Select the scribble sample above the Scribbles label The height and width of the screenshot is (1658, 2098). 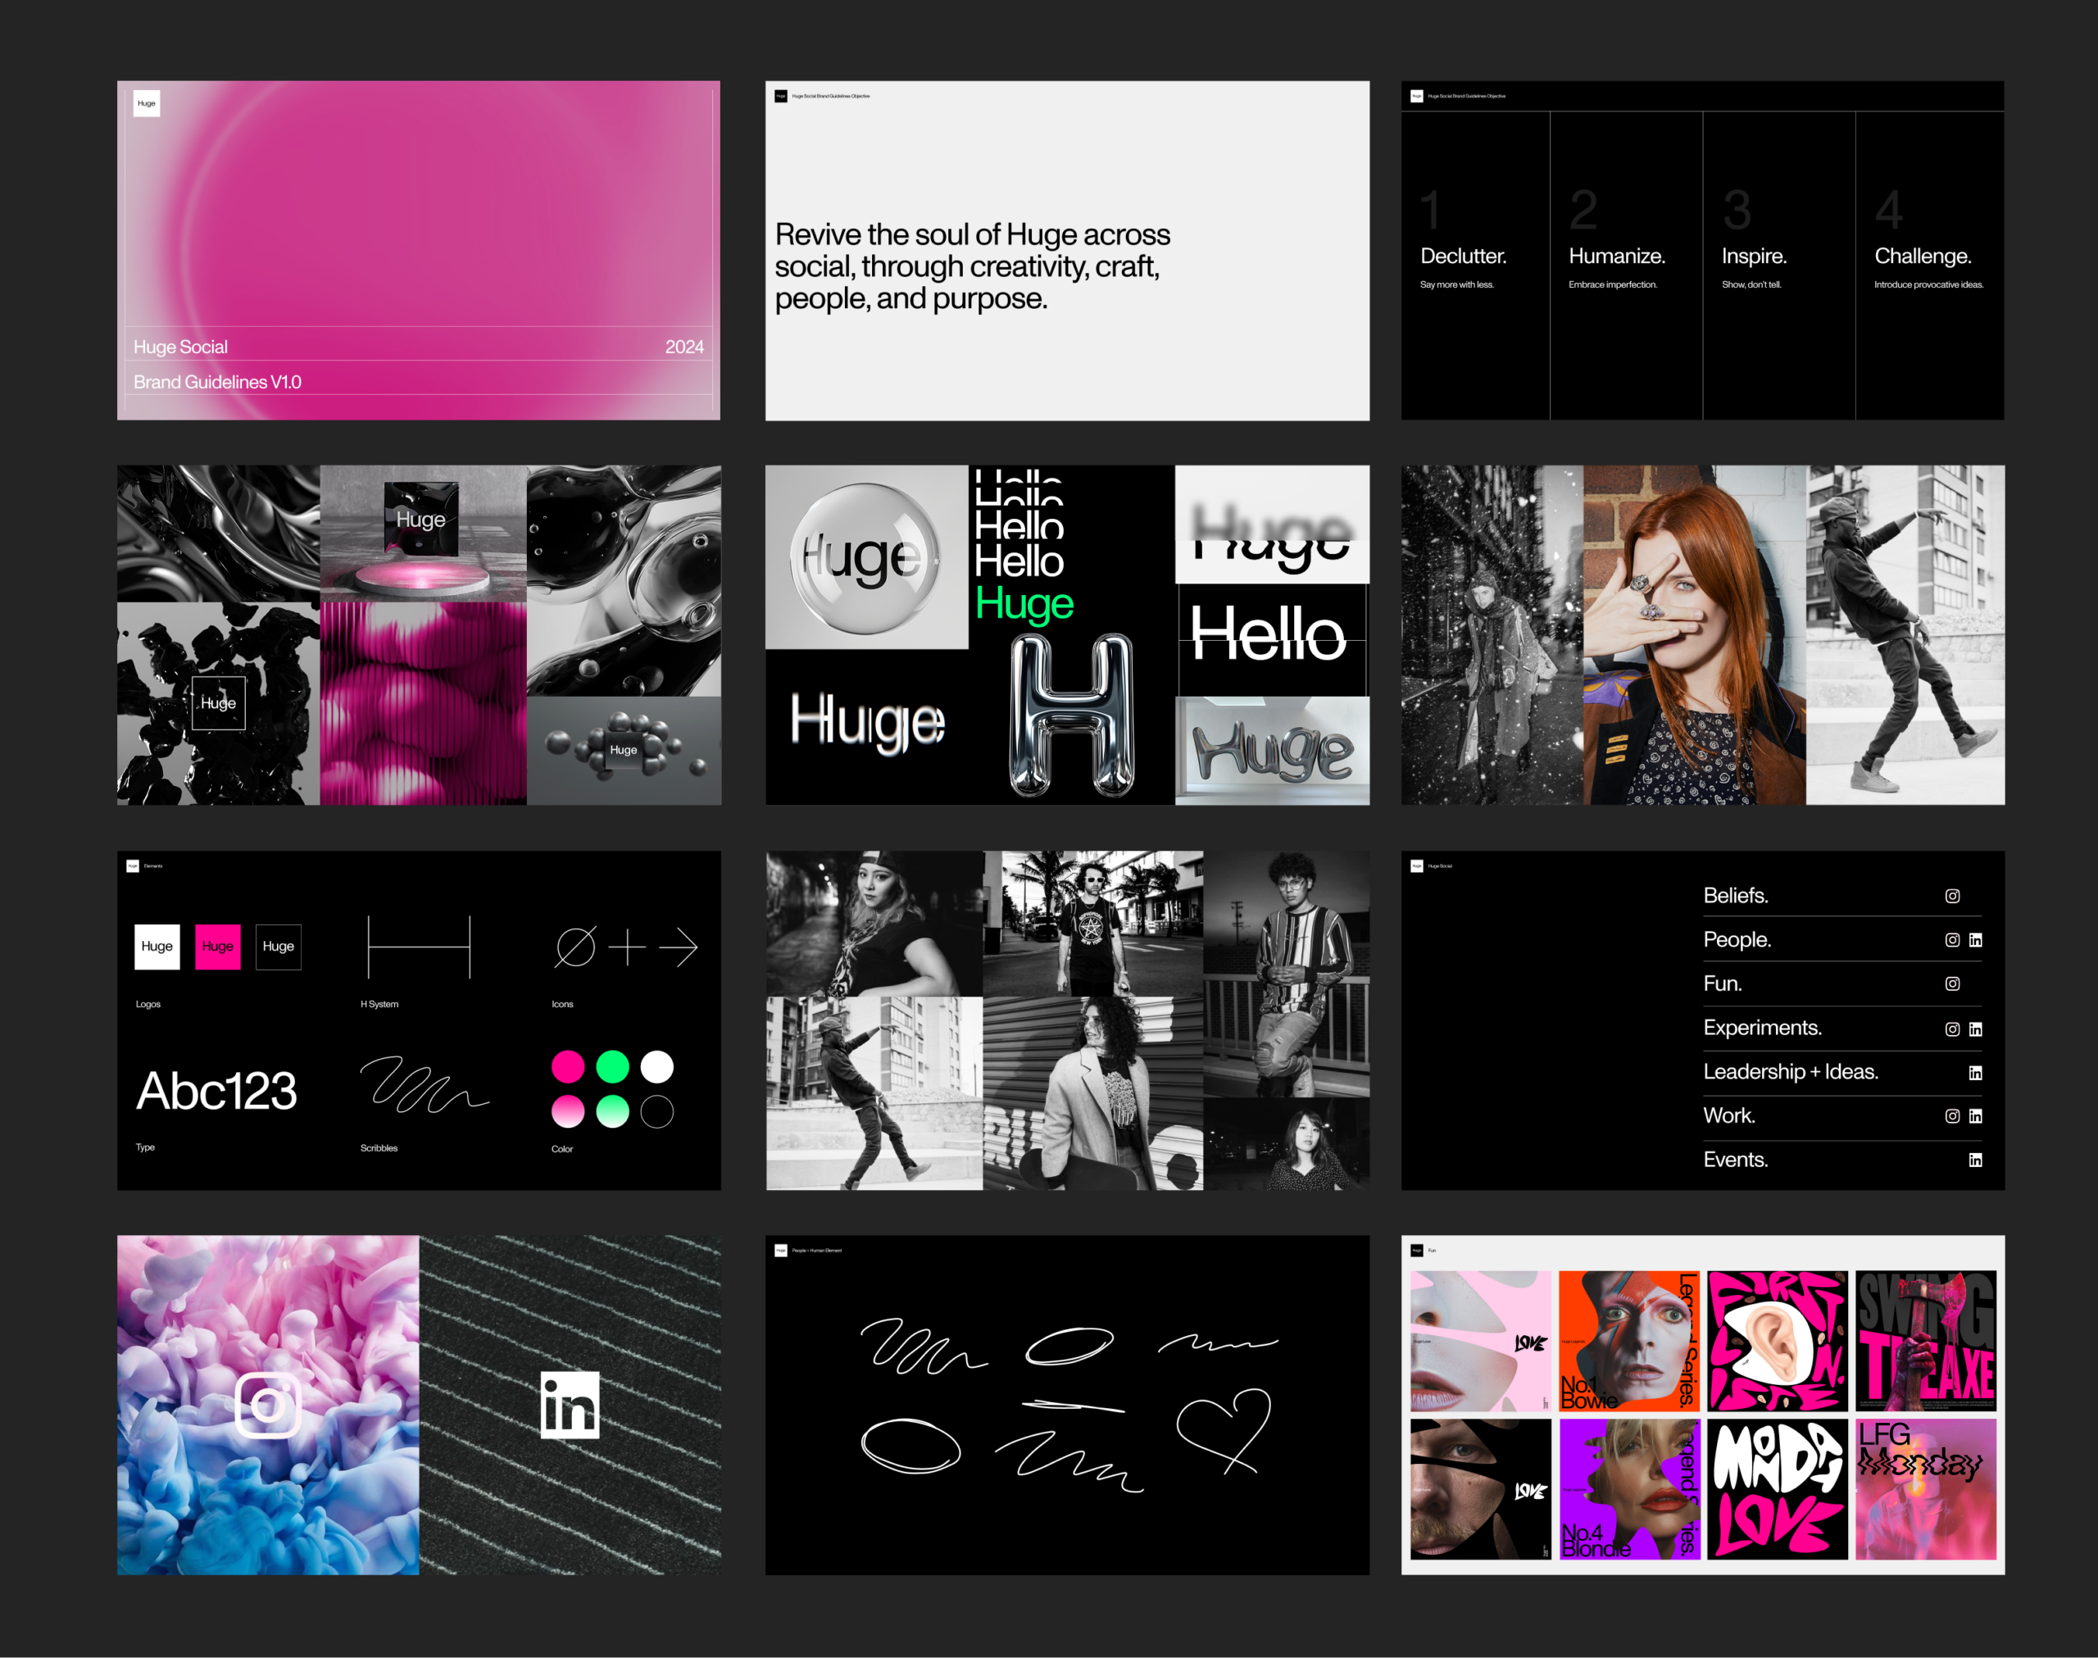tap(424, 1084)
